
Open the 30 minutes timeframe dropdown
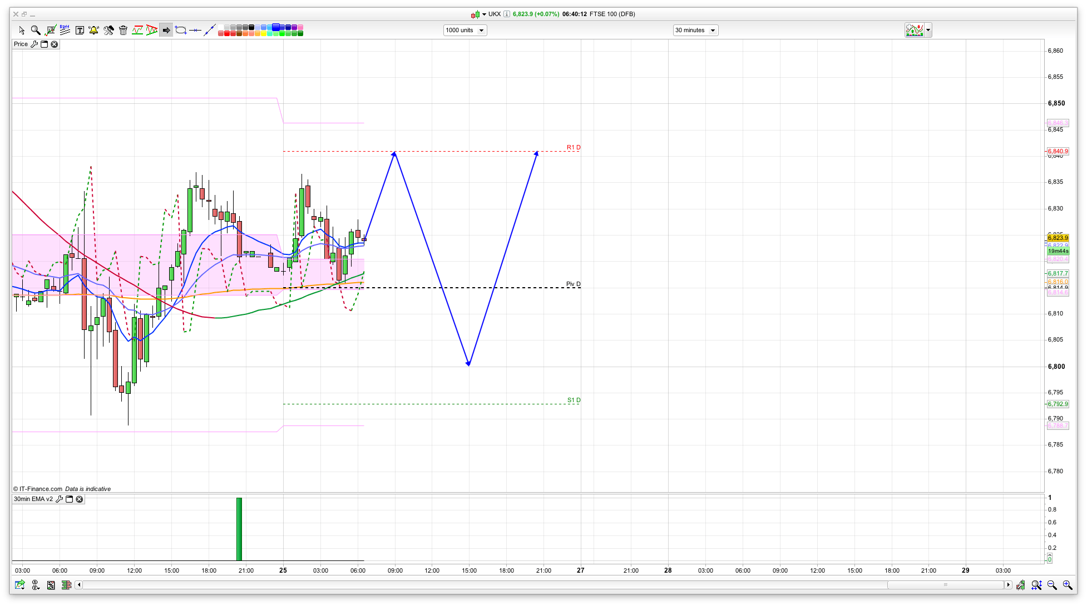(x=695, y=30)
